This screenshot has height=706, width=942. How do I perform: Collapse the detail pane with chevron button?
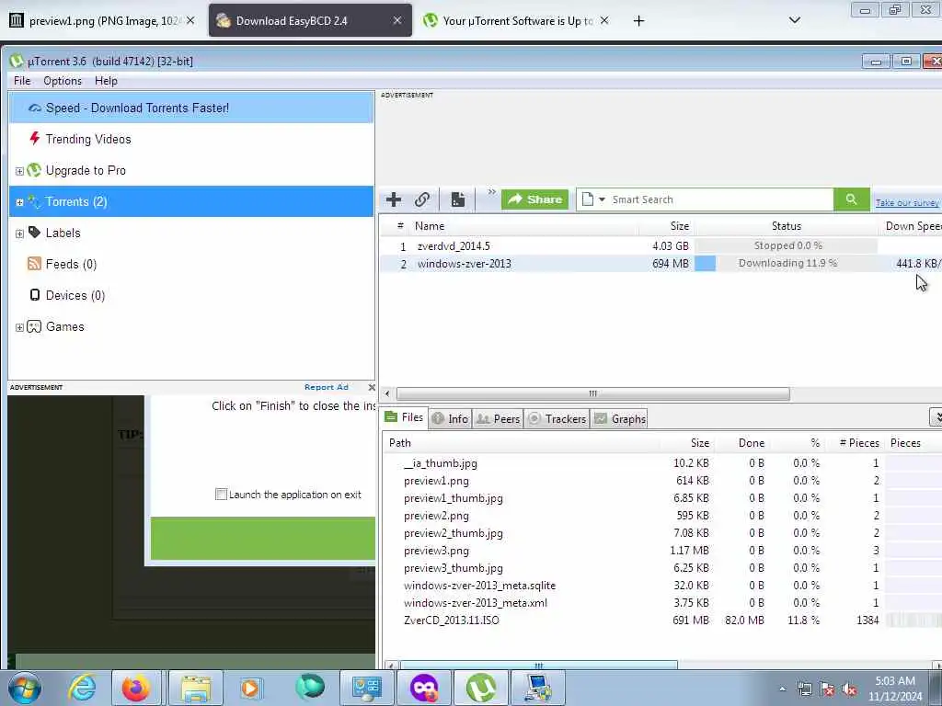pos(936,416)
